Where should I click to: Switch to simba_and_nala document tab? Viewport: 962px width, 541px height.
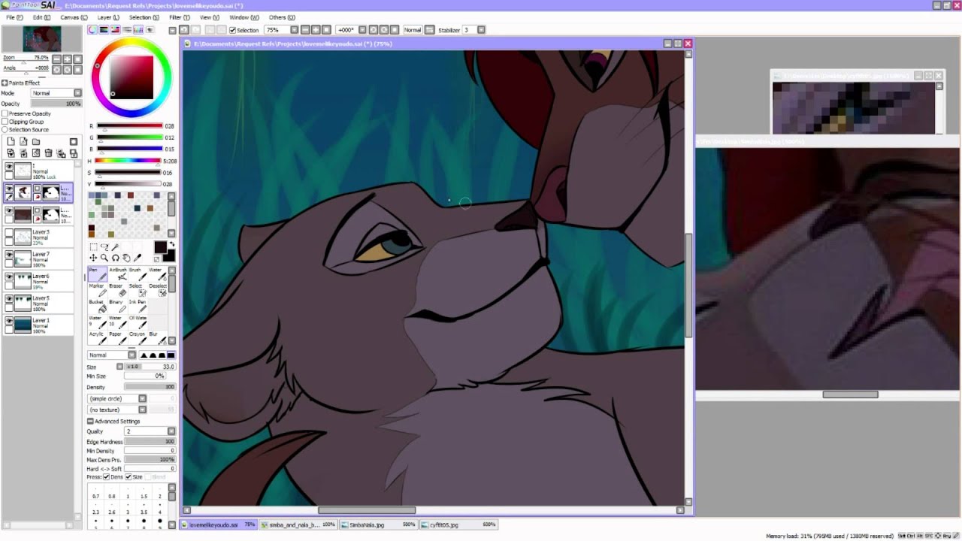coord(298,524)
